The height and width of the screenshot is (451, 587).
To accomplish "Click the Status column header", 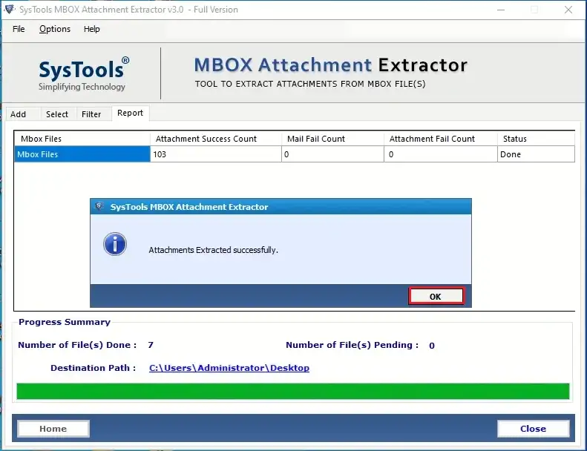I will tap(536, 139).
